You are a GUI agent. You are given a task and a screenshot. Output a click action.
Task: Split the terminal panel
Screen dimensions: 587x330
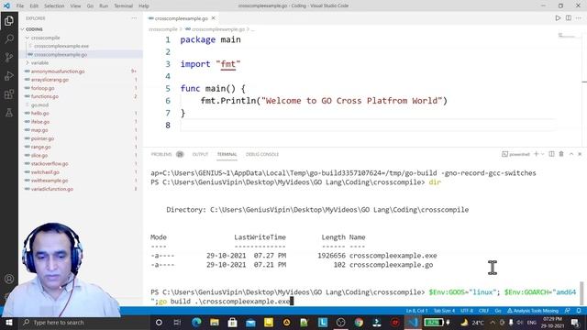click(x=551, y=154)
